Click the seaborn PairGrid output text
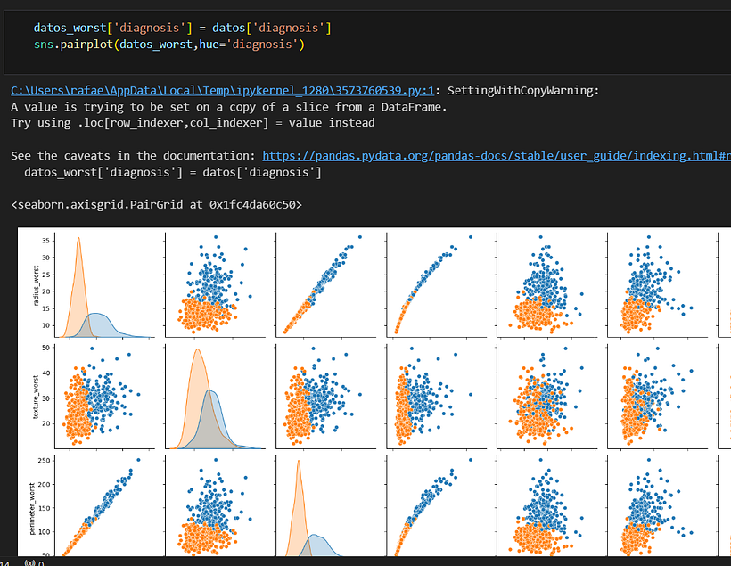Viewport: 731px width, 566px height. [x=156, y=205]
